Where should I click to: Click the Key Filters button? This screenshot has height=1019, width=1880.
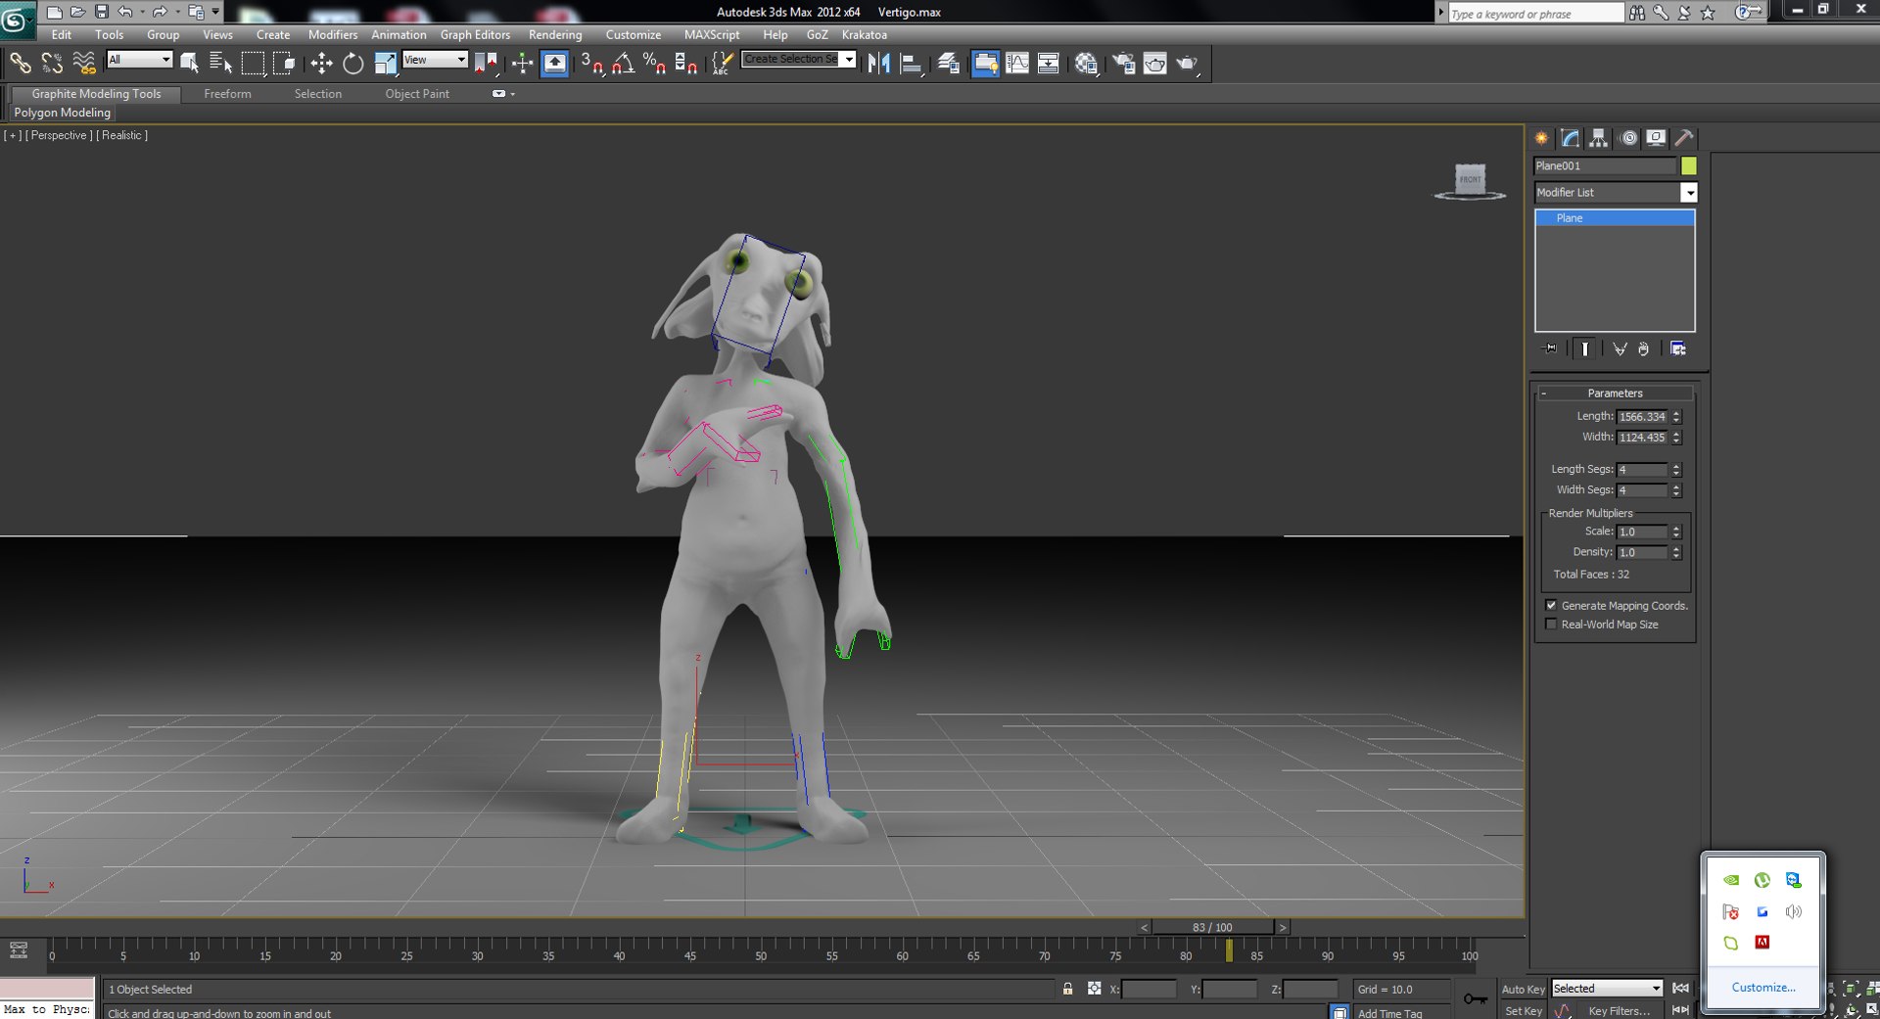1619,1011
